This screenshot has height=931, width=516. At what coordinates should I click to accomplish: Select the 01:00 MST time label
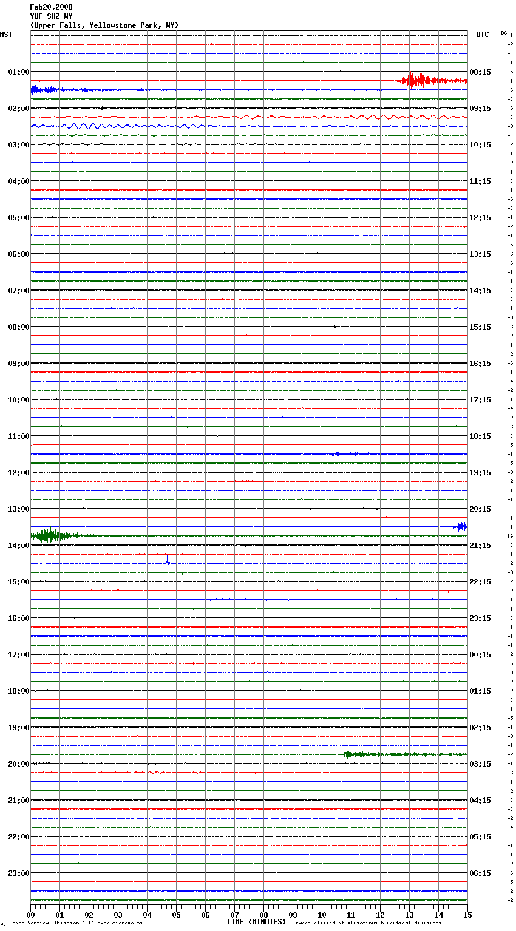[19, 72]
